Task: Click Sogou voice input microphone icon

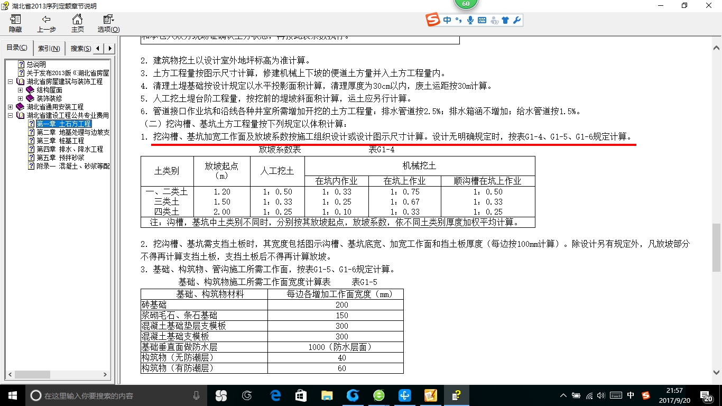Action: pos(470,20)
